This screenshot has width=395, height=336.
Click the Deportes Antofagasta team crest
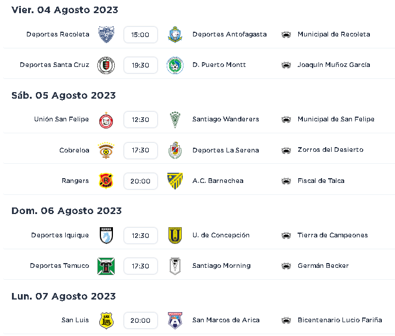(175, 34)
